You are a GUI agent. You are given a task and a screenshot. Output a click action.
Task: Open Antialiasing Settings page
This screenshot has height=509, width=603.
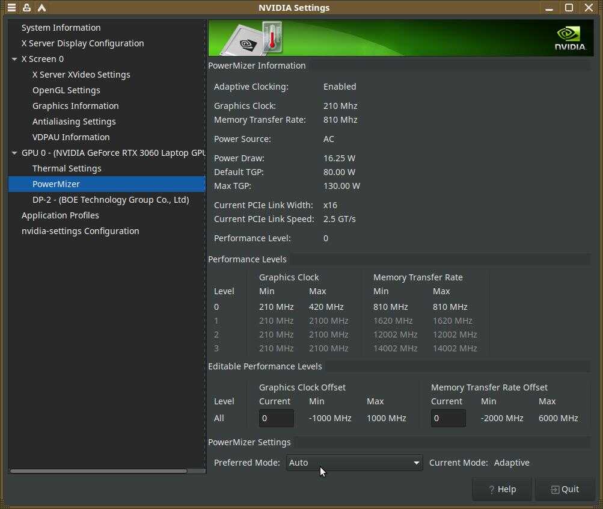click(74, 122)
